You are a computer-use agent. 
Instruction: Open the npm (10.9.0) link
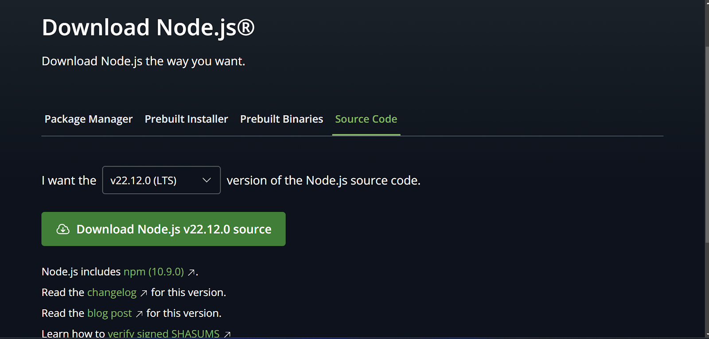(x=153, y=272)
